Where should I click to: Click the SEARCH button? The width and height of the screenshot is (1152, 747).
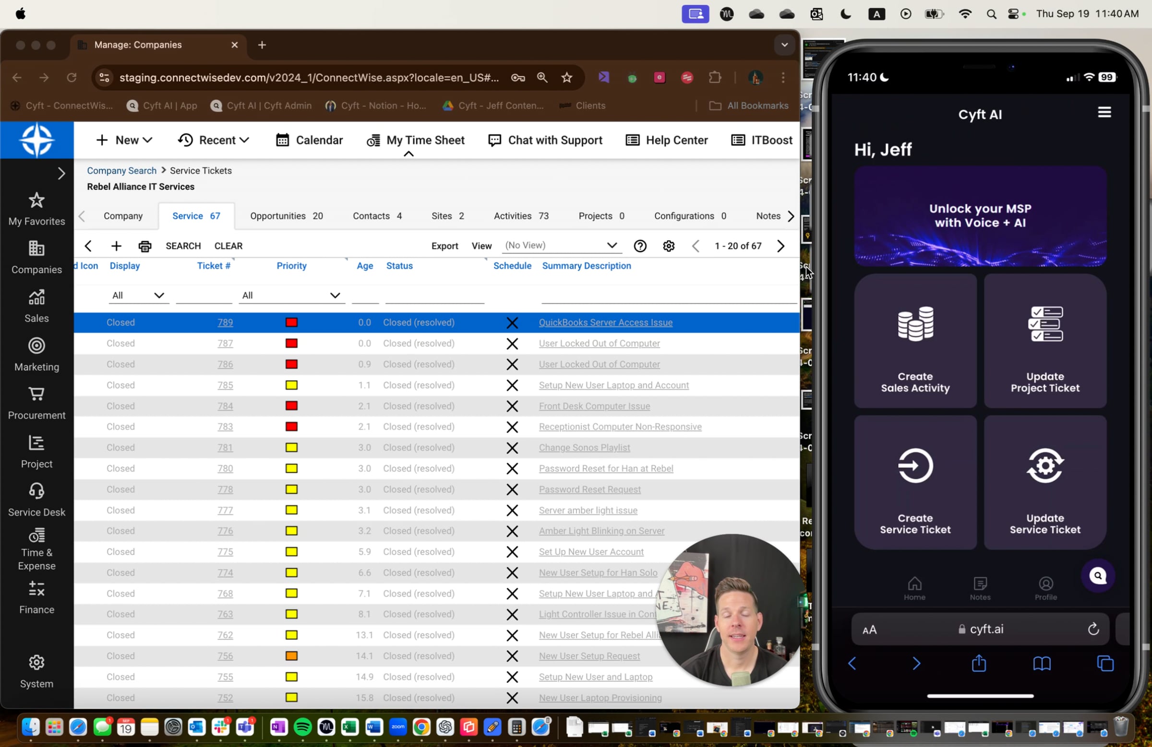[x=183, y=246]
